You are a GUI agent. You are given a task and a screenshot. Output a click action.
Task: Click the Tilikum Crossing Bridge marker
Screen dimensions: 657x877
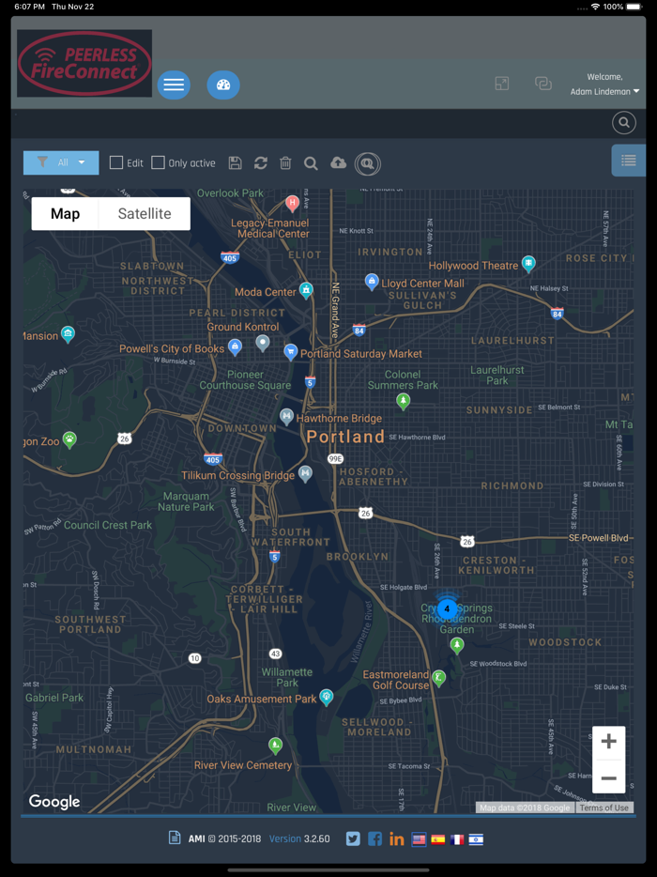coord(305,474)
